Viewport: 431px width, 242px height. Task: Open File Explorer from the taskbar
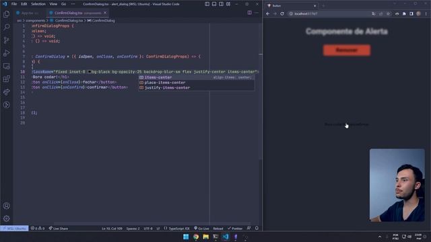[205, 237]
